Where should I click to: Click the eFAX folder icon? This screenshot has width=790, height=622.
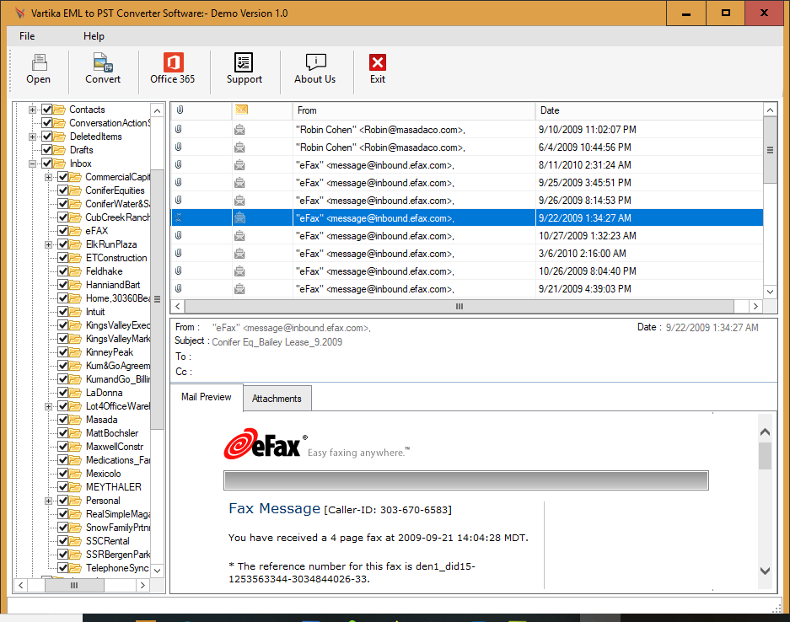click(76, 231)
